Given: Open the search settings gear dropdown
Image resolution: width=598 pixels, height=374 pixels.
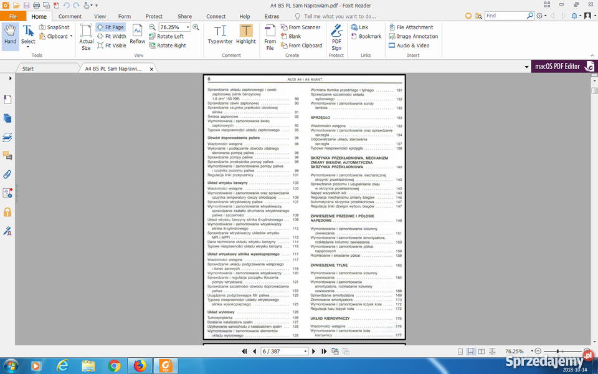Looking at the screenshot, I should [x=541, y=16].
